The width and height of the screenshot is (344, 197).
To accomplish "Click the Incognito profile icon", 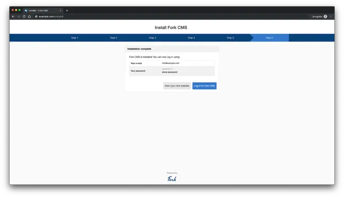I will coord(325,16).
